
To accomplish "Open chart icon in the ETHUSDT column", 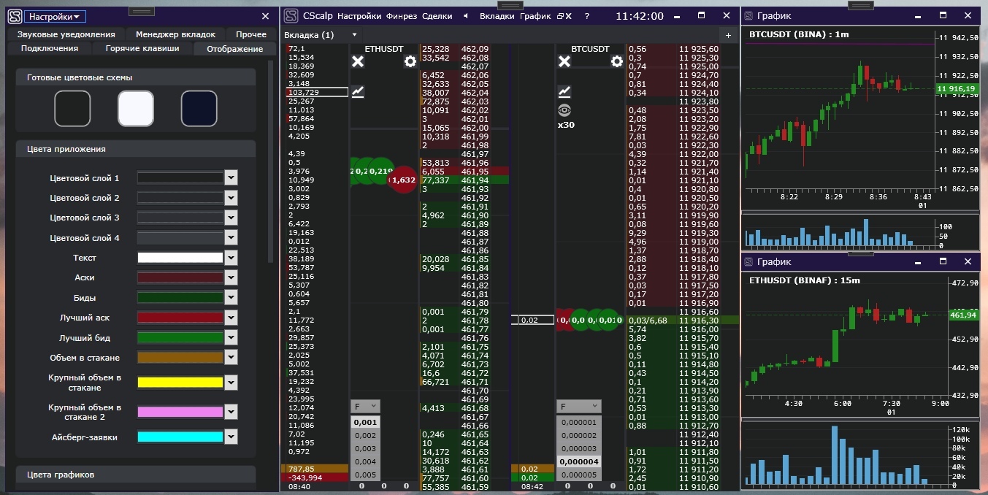I will point(358,91).
